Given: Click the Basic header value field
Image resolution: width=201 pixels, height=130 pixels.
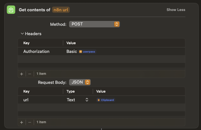Looking at the screenshot, I should [72, 51].
